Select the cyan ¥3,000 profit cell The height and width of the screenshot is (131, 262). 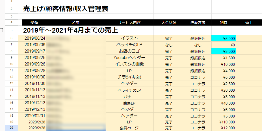(x=224, y=51)
